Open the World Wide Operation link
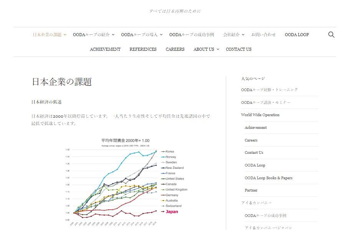The image size is (351, 230). click(260, 115)
